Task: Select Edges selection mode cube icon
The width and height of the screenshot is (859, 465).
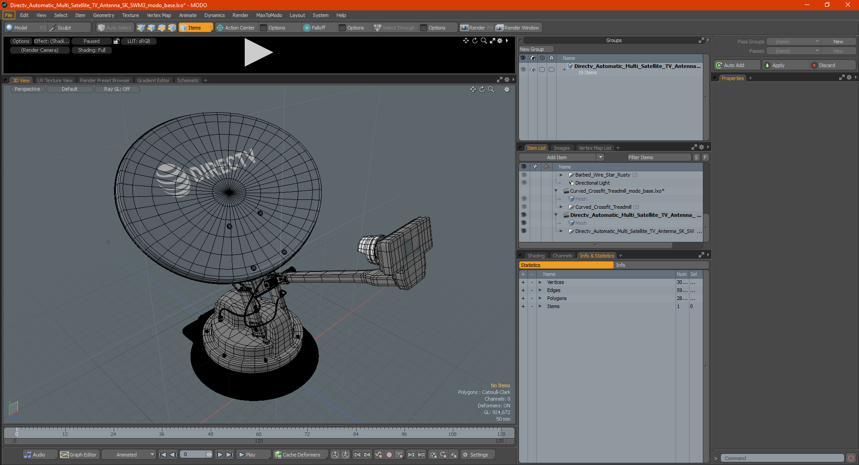Action: tap(151, 28)
